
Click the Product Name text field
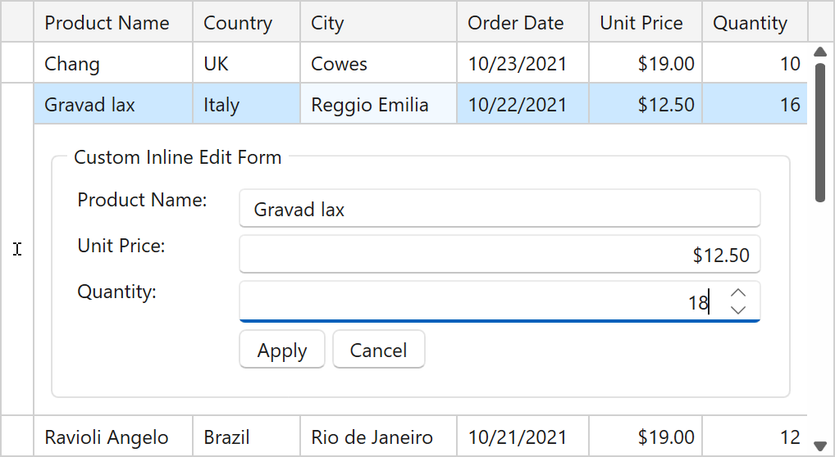499,209
